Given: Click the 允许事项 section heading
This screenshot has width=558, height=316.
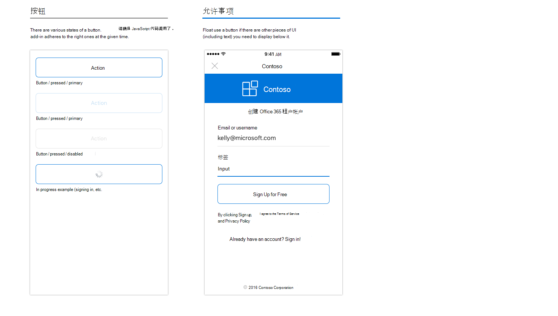Looking at the screenshot, I should (x=218, y=11).
